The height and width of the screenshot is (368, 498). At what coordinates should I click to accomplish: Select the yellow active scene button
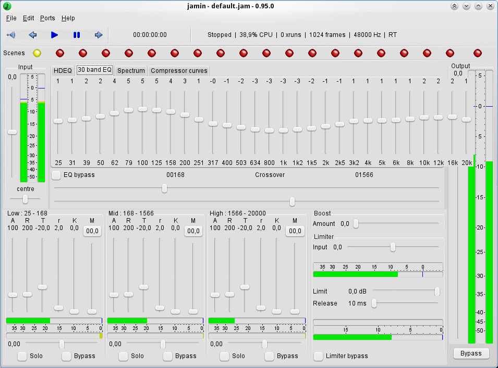tap(37, 53)
